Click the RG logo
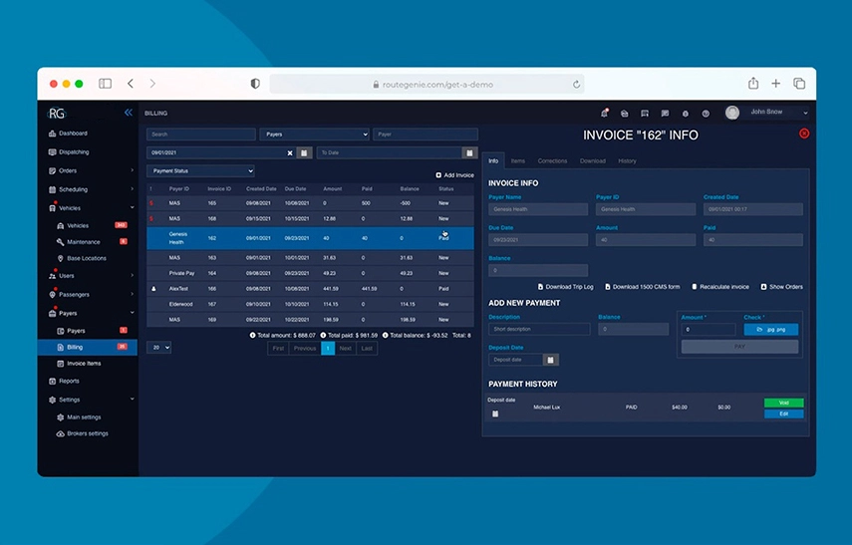852x545 pixels. (57, 113)
